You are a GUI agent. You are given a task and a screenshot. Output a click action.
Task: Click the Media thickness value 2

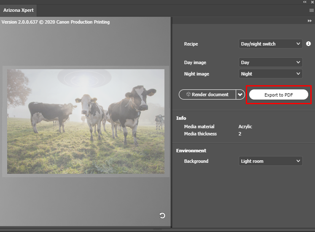click(x=240, y=134)
